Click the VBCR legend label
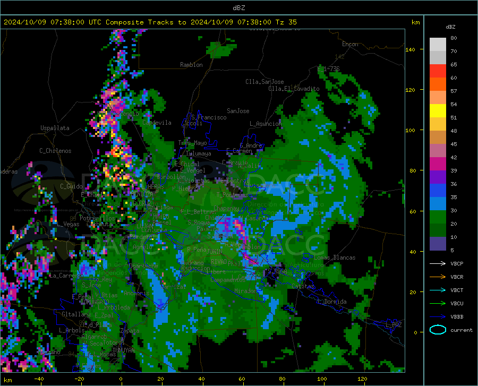Screen dimensions: 478x386 click(457, 277)
